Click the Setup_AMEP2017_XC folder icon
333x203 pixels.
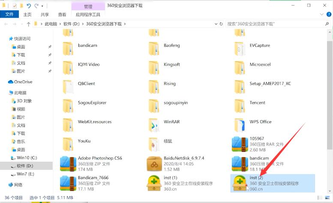(240, 87)
